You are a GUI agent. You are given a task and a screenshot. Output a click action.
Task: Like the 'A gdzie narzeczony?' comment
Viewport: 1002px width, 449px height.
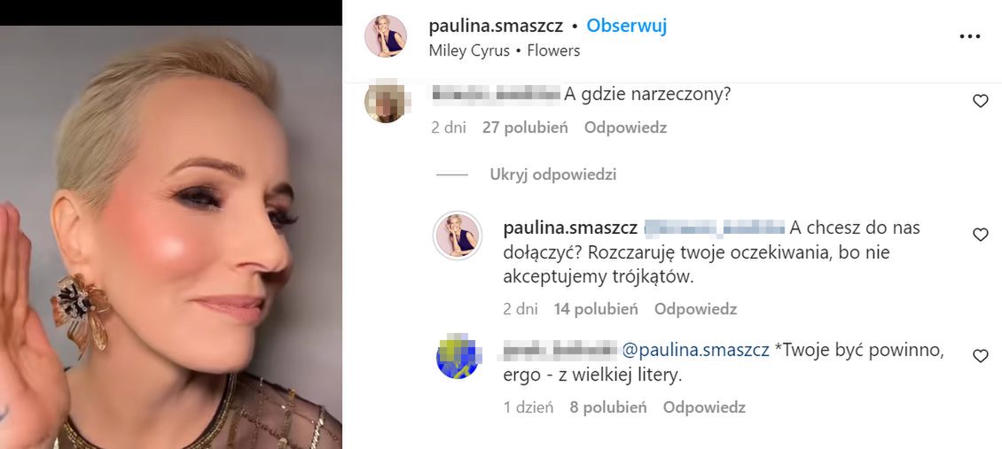[x=980, y=101]
